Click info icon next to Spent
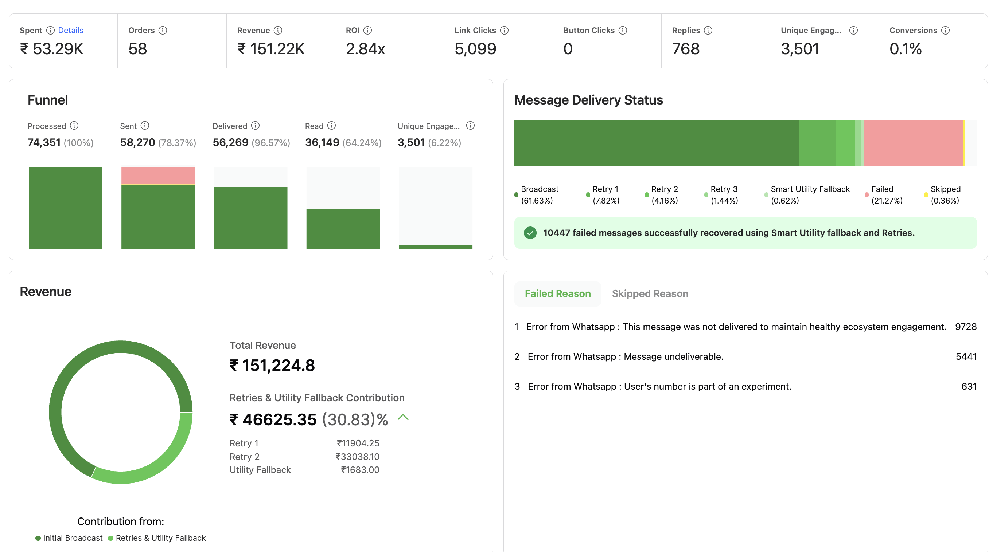The image size is (993, 552). pyautogui.click(x=51, y=31)
